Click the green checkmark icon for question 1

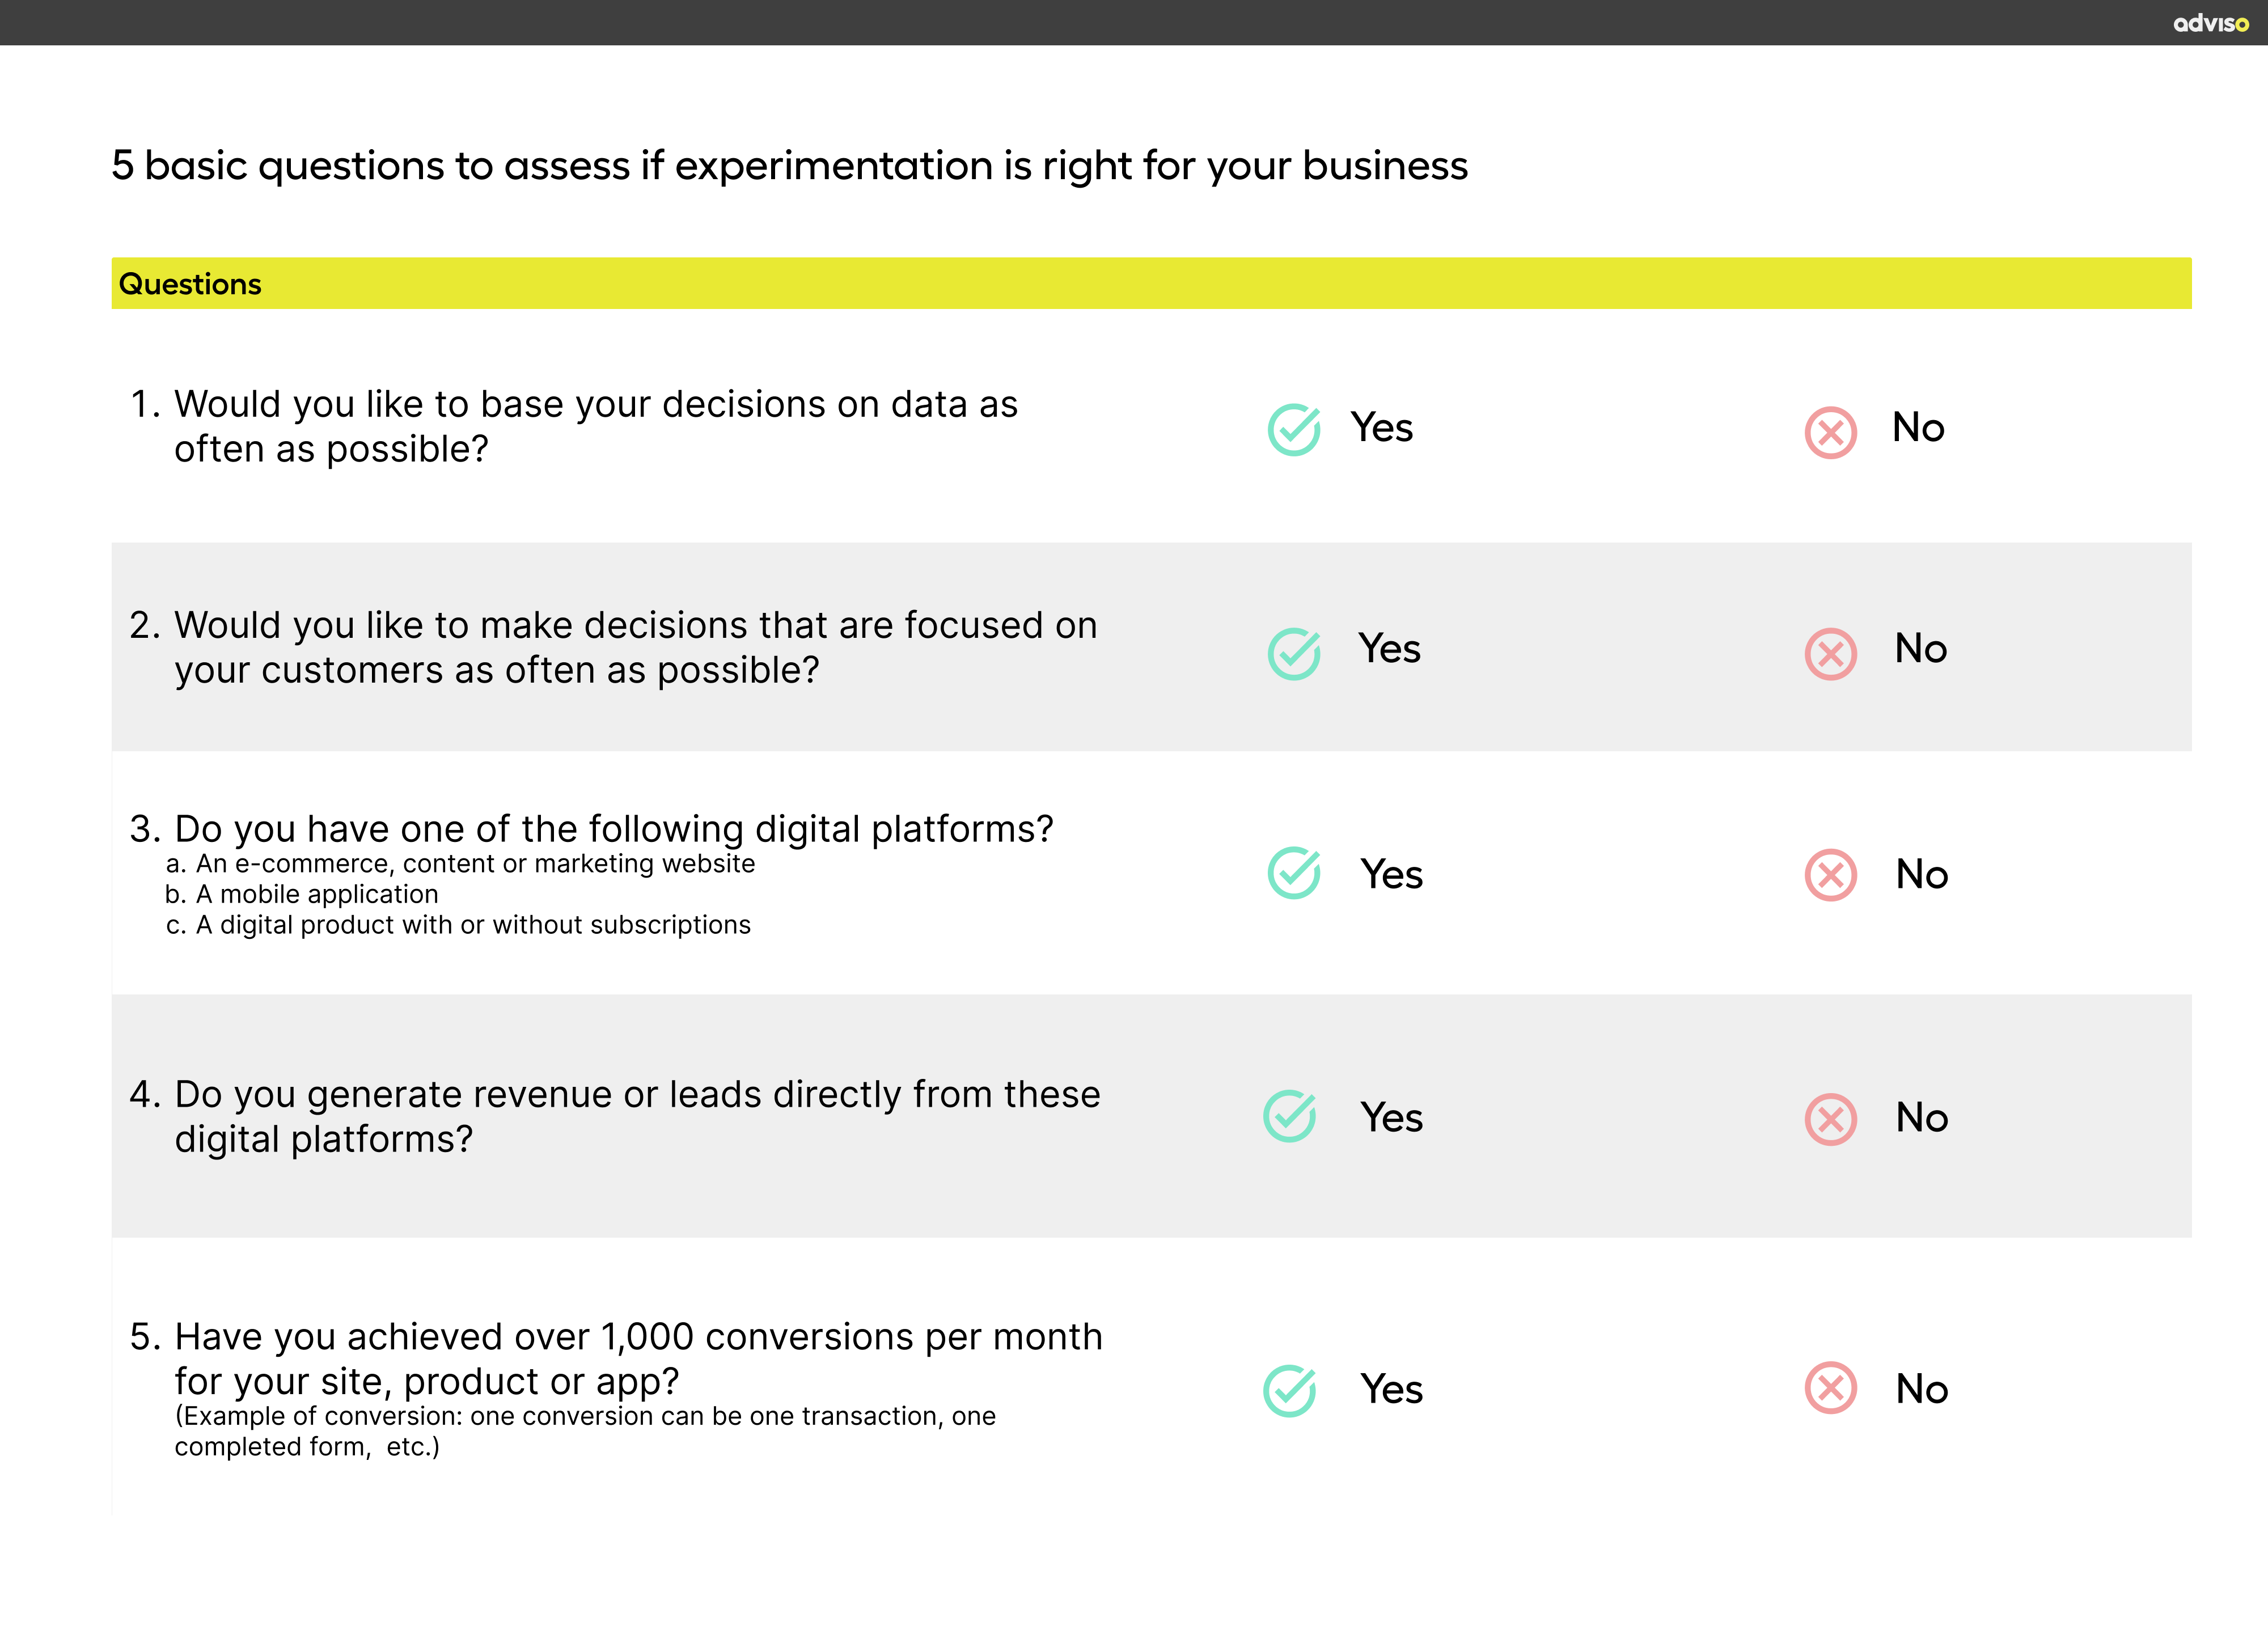click(1294, 430)
